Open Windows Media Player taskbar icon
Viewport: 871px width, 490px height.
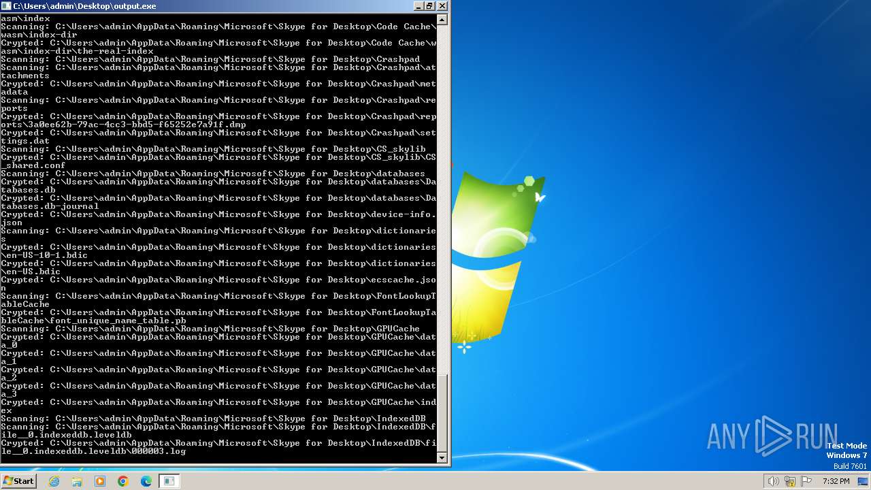(100, 481)
